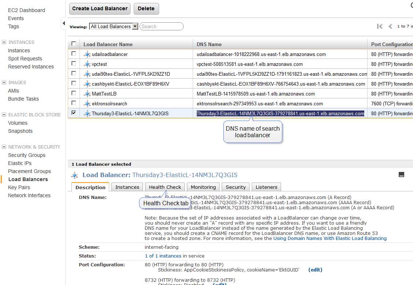Collapse the IMAGES sidebar section
Image resolution: width=413 pixels, height=285 pixels.
pos(4,82)
